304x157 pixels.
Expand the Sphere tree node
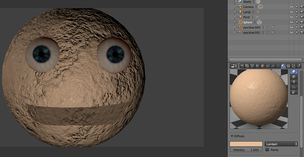click(235, 22)
